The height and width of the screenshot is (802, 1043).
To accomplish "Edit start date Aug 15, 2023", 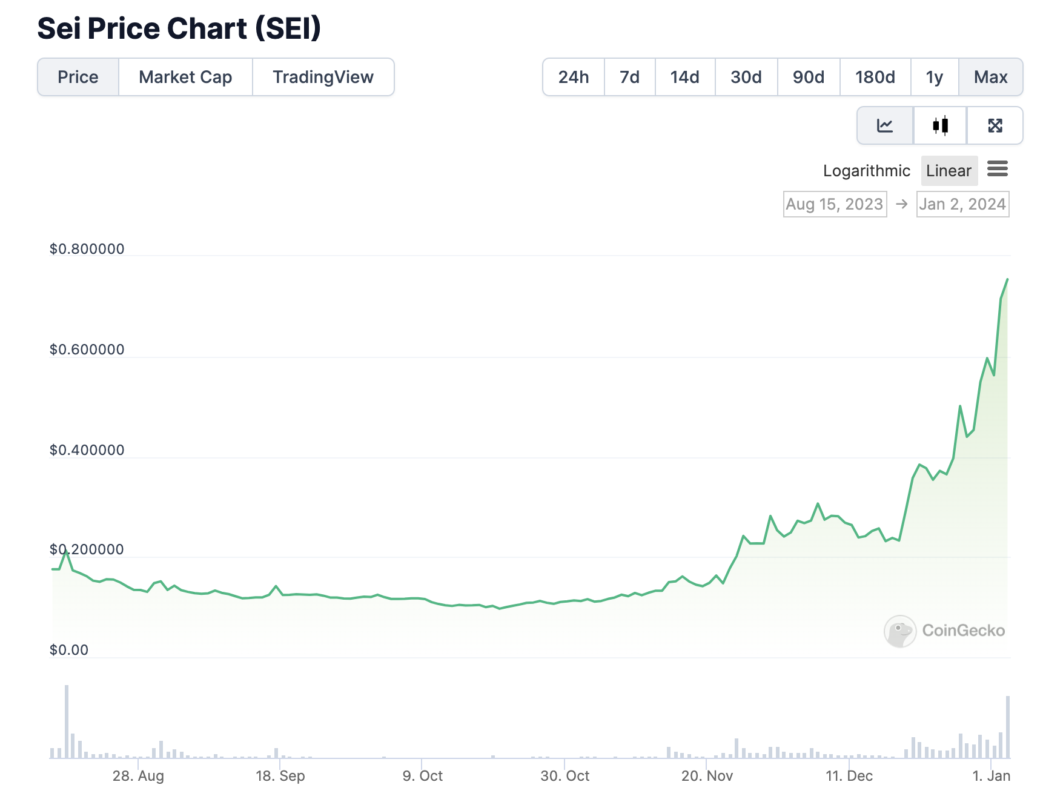I will [x=835, y=204].
